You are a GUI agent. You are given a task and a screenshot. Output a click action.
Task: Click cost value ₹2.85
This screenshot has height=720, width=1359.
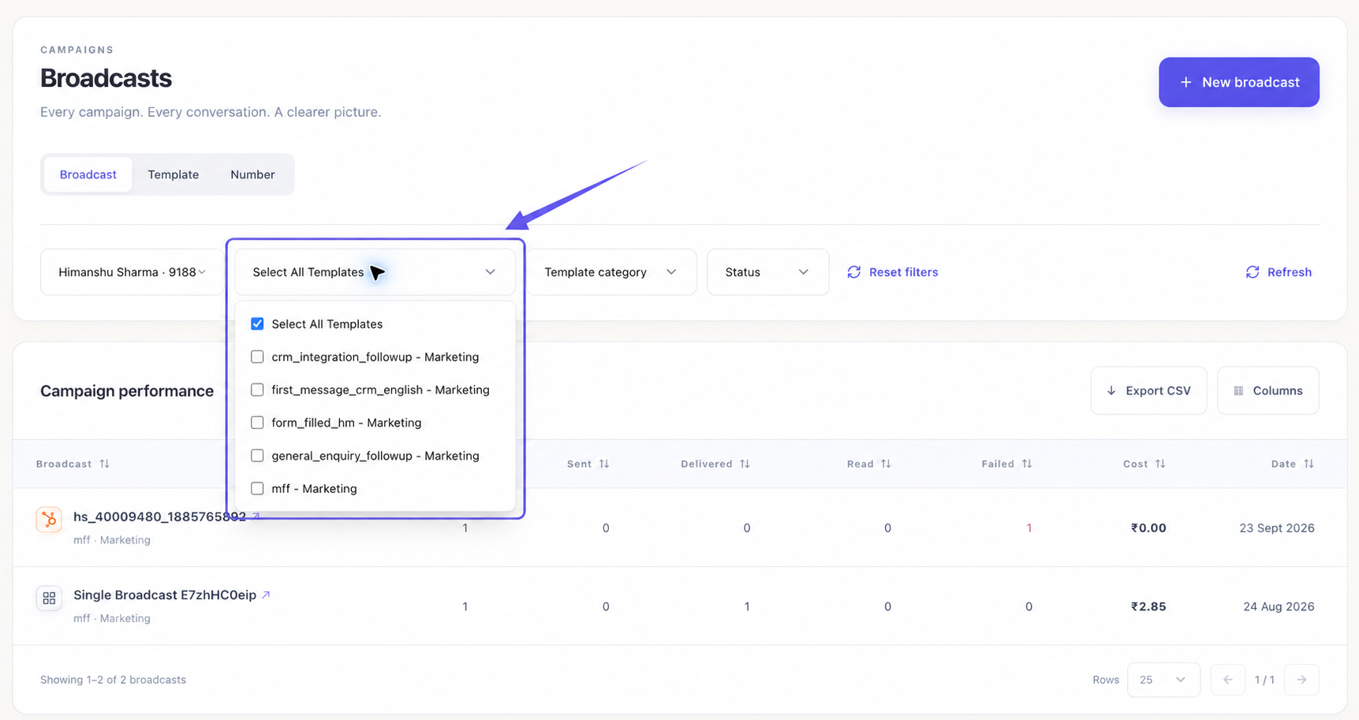point(1148,606)
